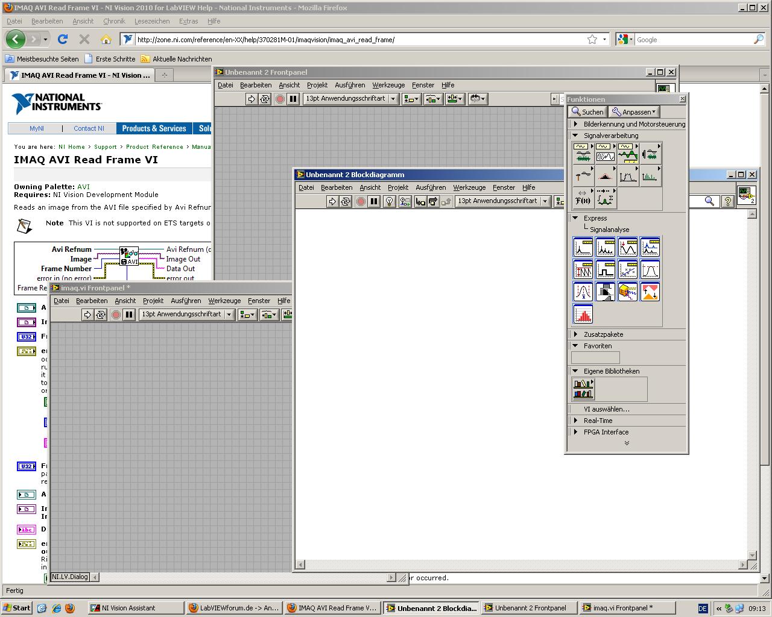Click highlight execution light bulb icon
Screen dimensions: 772x617
point(390,201)
